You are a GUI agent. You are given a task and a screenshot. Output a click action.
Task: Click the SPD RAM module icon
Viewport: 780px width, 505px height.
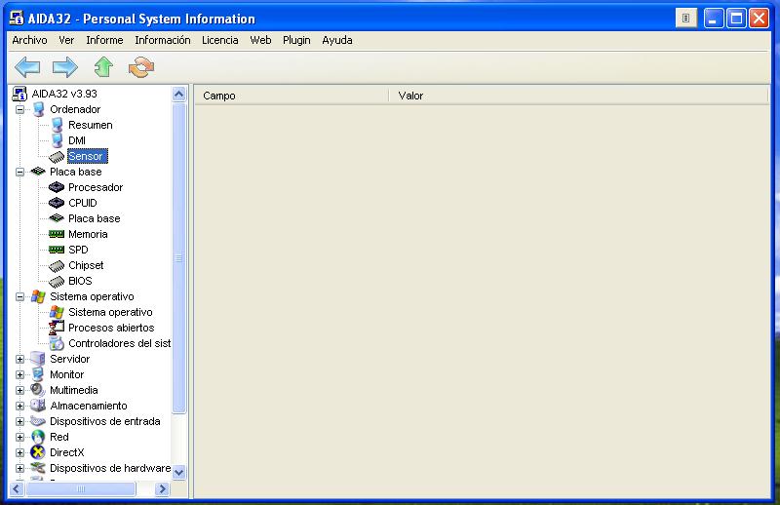coord(57,250)
